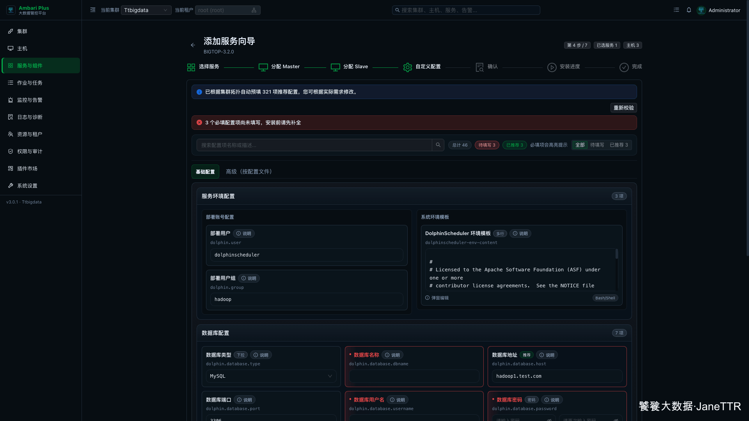This screenshot has height=421, width=749.
Task: Click the 分配 Slave step monitor icon
Action: point(335,67)
